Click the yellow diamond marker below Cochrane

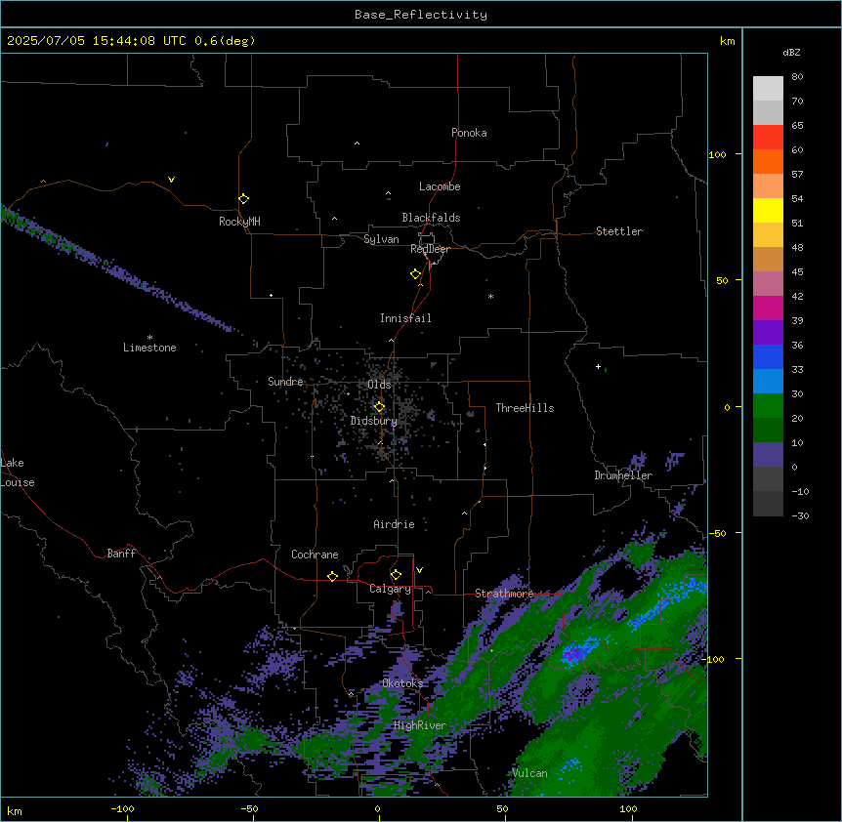click(x=332, y=576)
